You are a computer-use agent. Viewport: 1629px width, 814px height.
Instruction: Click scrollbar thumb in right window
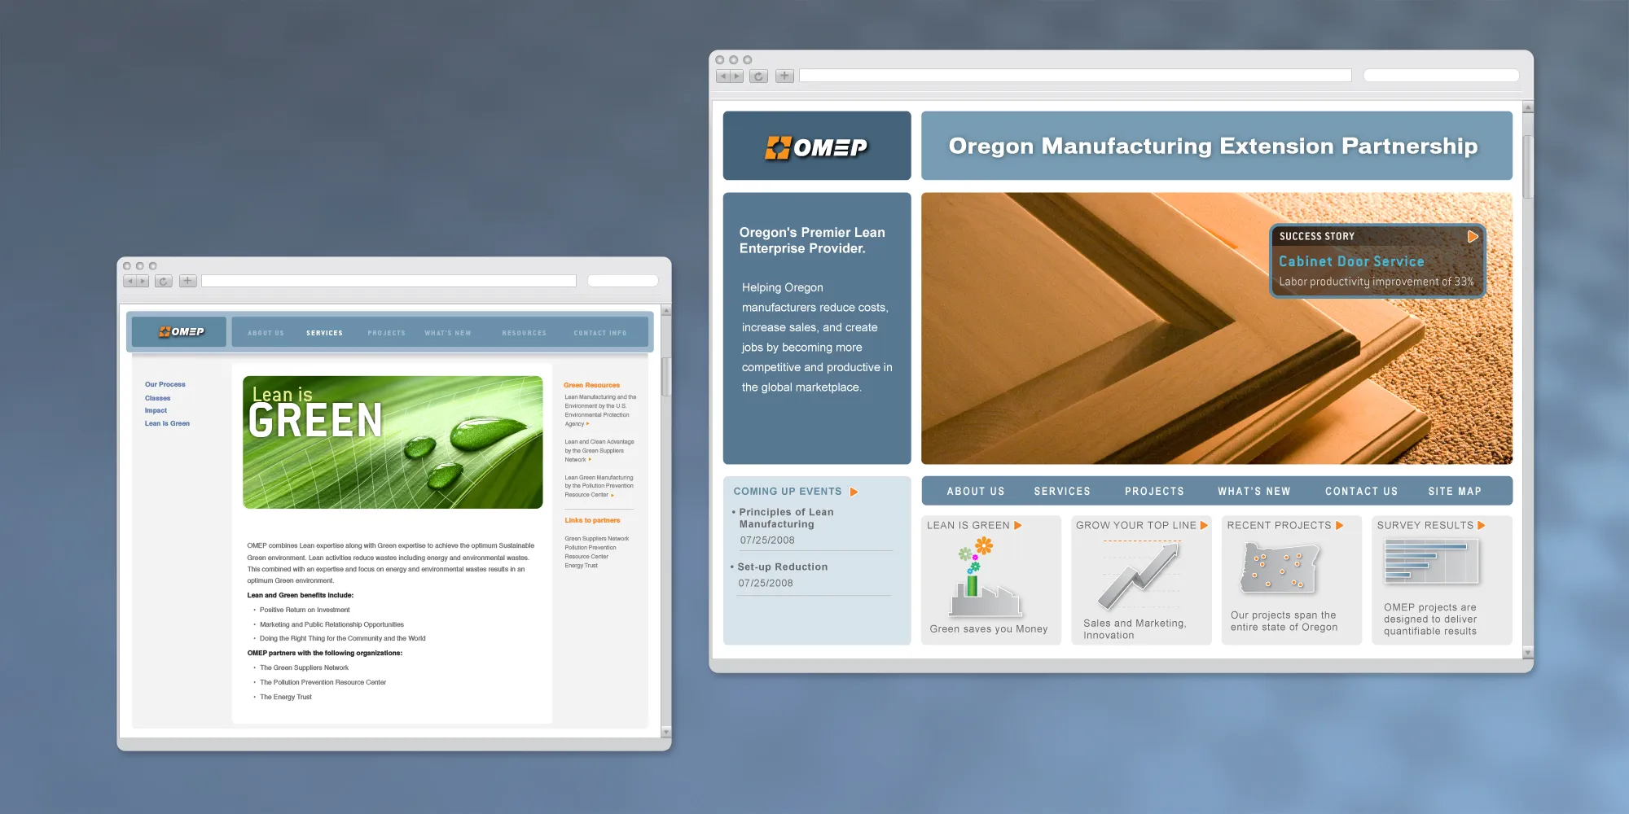[x=1528, y=167]
